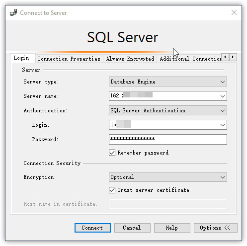Screen dimensions: 247x246
Task: Click the Cancel button
Action: point(132,228)
